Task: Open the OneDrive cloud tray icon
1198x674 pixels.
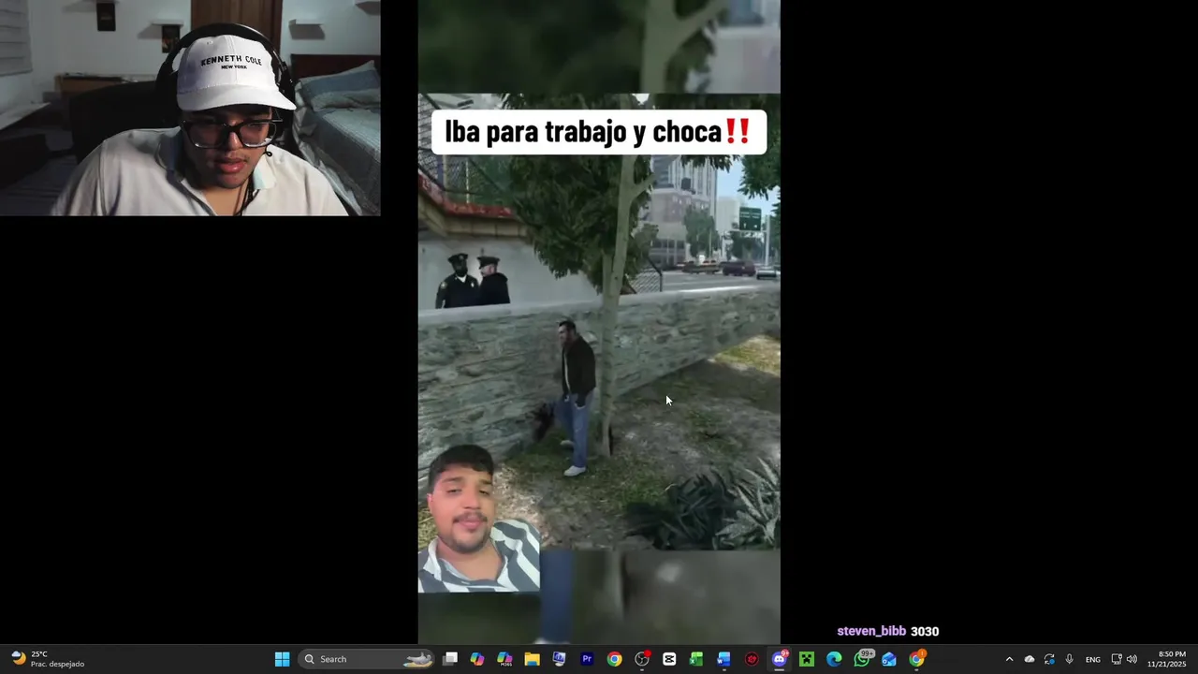Action: [1030, 659]
